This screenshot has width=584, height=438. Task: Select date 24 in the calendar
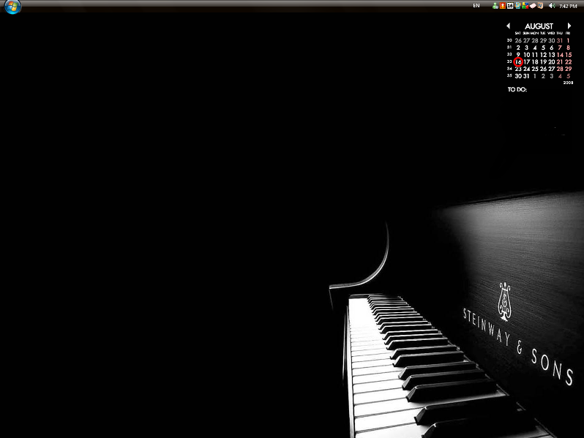point(527,69)
